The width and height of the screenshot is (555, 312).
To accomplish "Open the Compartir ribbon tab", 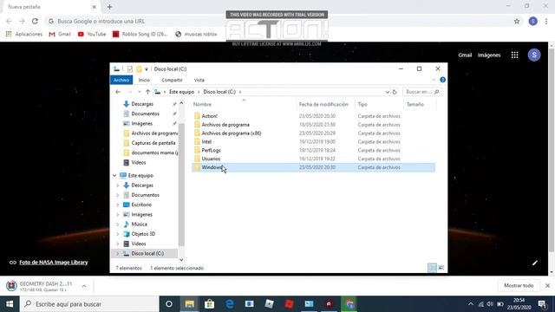I will [x=172, y=80].
